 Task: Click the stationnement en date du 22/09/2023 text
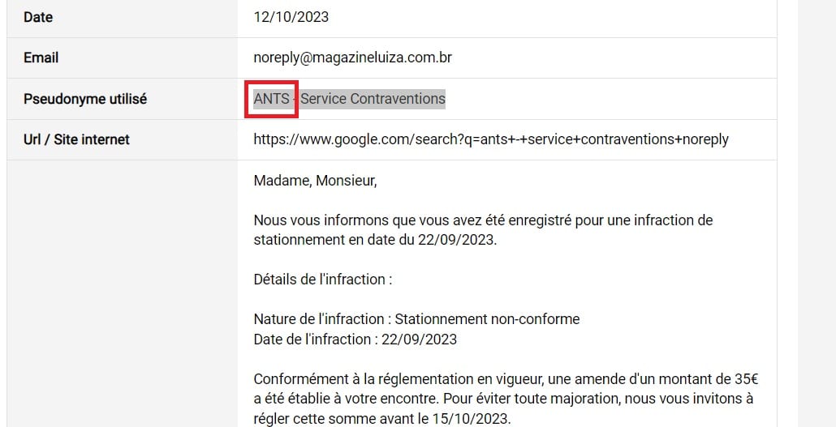(x=375, y=240)
